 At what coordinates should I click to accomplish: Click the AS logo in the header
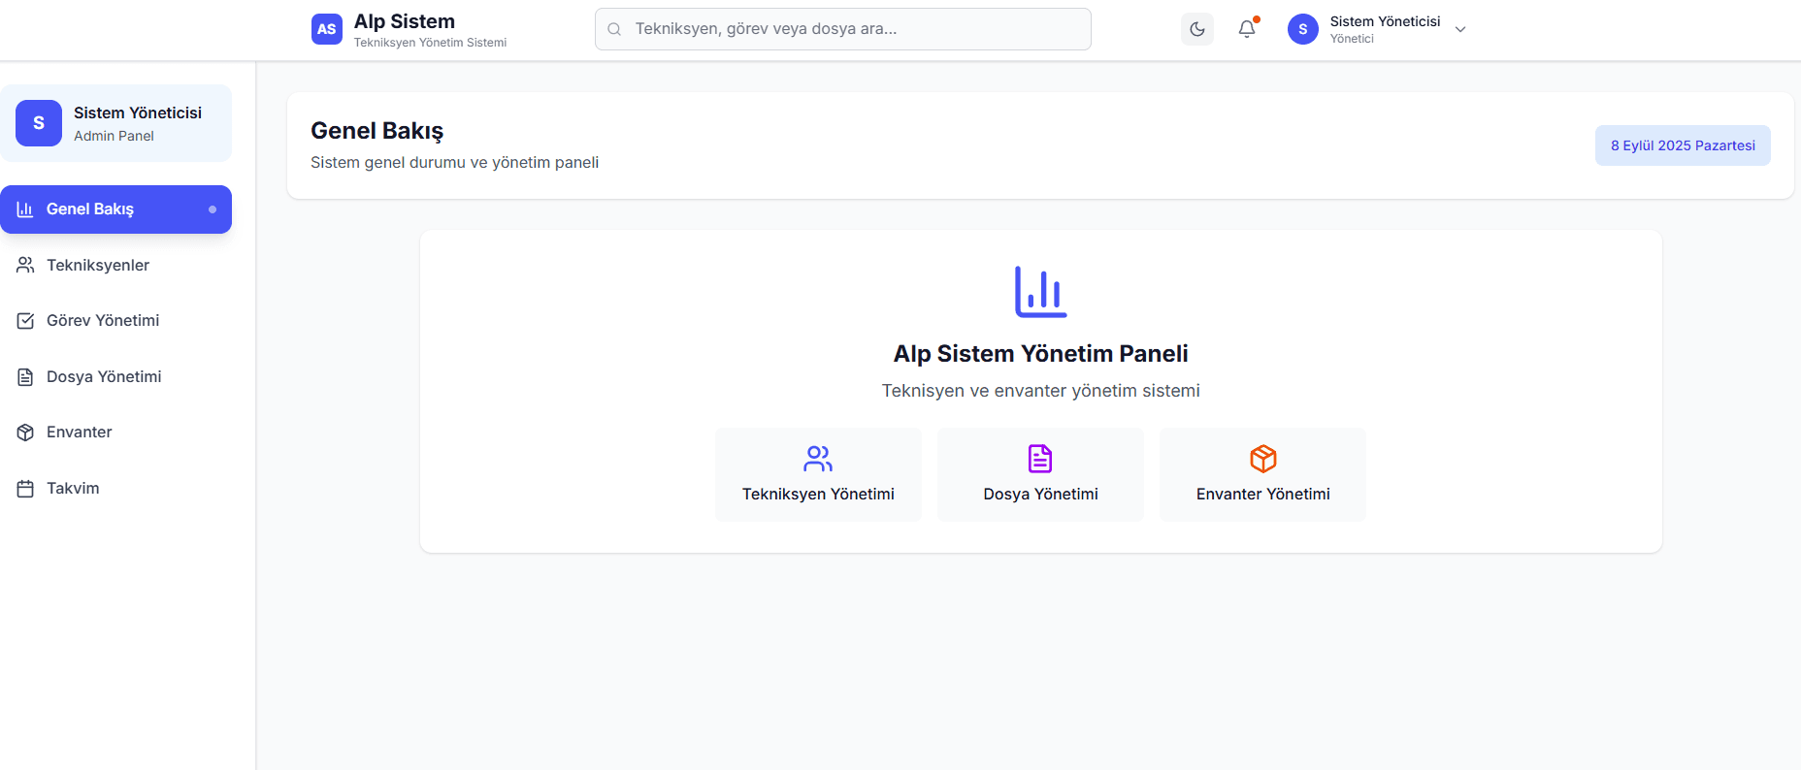327,29
